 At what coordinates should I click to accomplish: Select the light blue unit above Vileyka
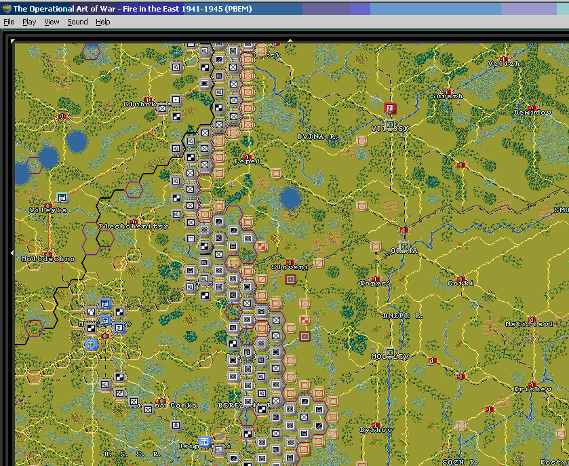(62, 198)
